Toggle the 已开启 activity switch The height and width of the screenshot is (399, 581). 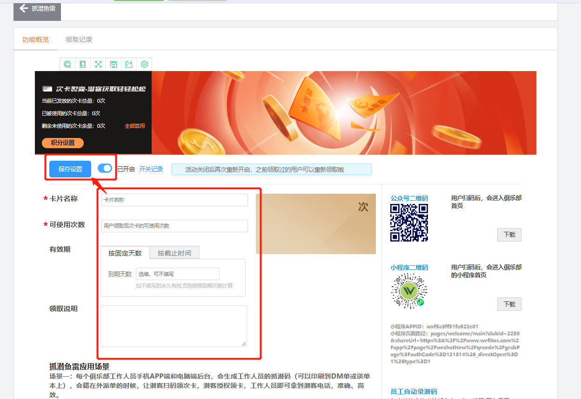pos(105,169)
